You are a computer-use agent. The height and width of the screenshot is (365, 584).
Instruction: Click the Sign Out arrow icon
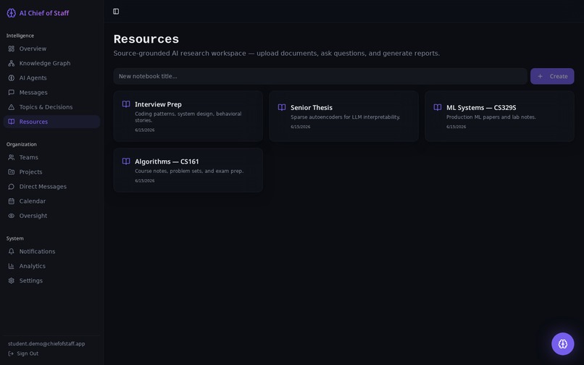[x=11, y=353]
